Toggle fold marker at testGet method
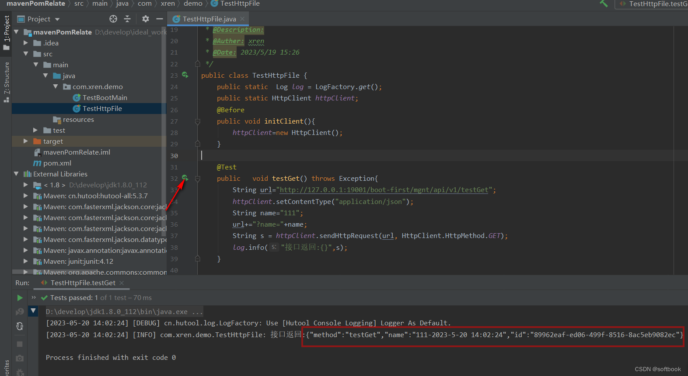688x376 pixels. pos(197,179)
